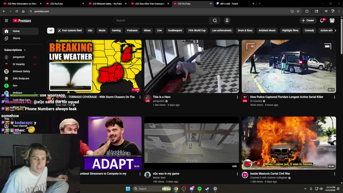
Task: Click the taskbar microphone tray icon
Action: click(311, 189)
